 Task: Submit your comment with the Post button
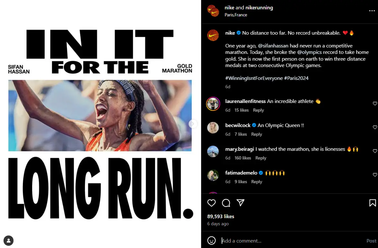(371, 241)
